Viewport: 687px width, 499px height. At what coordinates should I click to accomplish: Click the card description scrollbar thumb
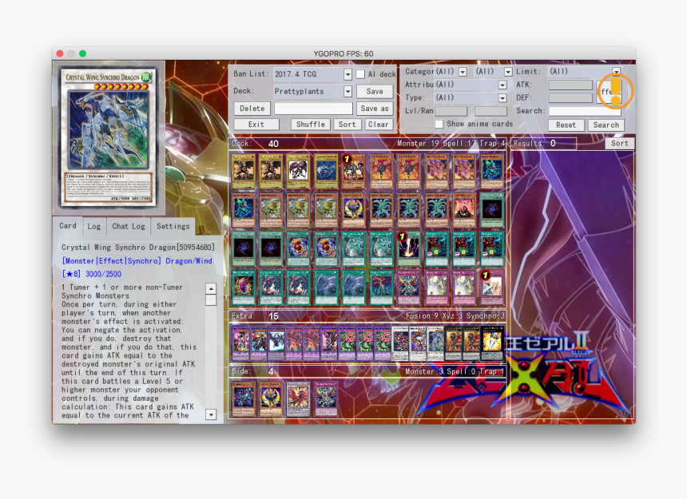point(211,300)
